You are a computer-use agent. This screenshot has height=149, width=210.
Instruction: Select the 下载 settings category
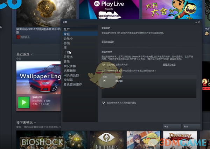coord(80,52)
